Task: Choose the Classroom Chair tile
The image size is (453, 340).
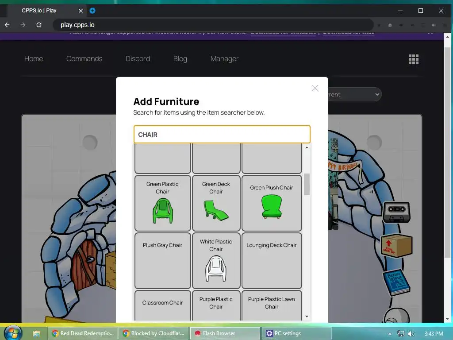Action: point(163,305)
